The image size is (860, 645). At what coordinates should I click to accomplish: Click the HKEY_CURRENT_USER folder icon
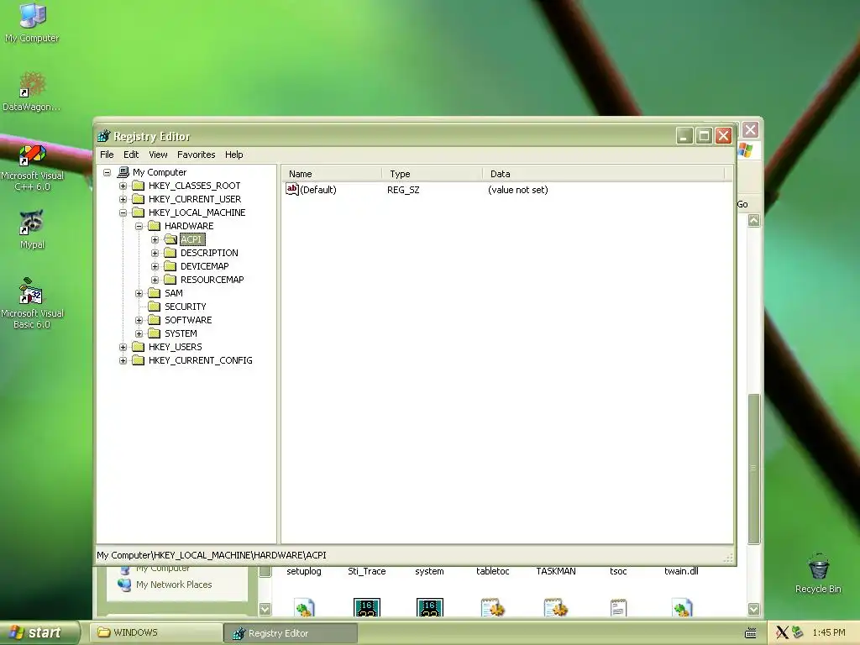pyautogui.click(x=139, y=199)
